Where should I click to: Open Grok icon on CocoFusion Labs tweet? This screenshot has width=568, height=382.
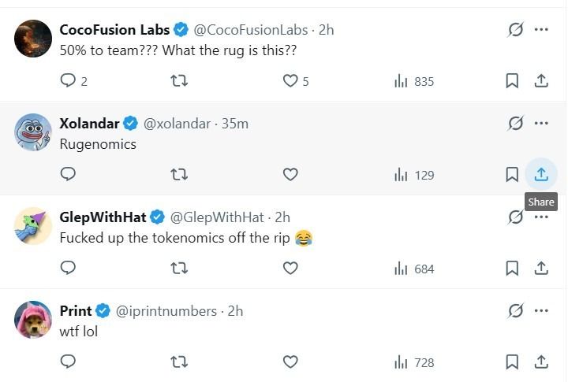516,30
